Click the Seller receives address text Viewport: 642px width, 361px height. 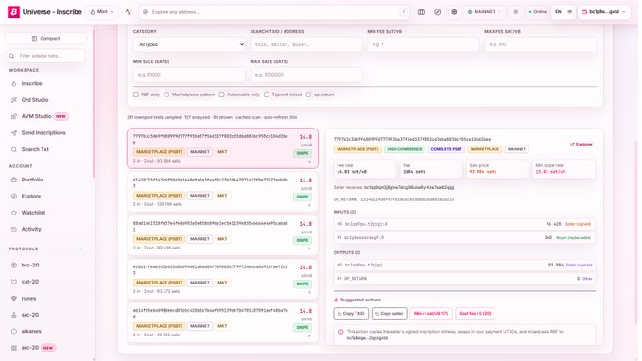(x=408, y=187)
